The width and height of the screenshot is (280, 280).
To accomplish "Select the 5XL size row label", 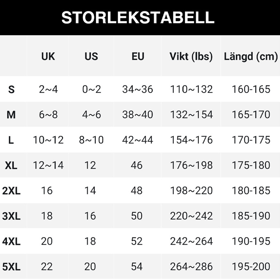I will (x=11, y=267).
